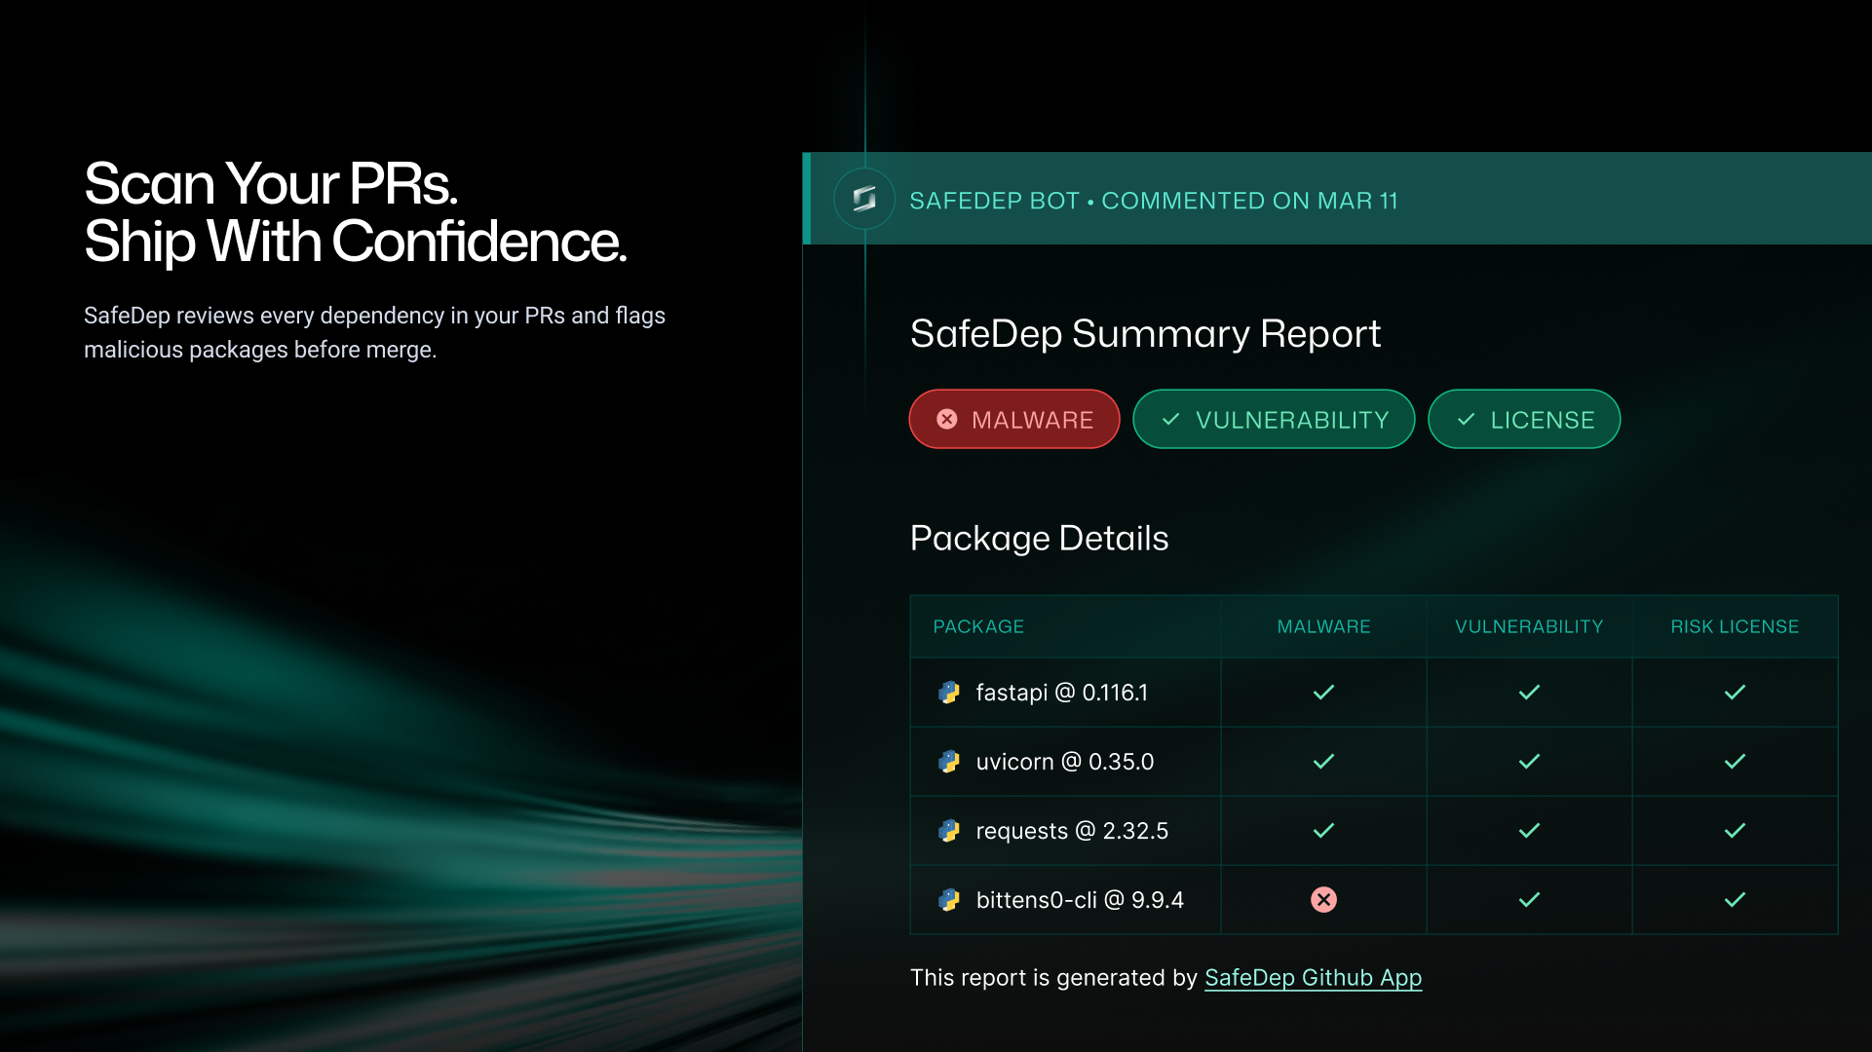
Task: Click the red X icon in MALWARE badge
Action: click(946, 419)
